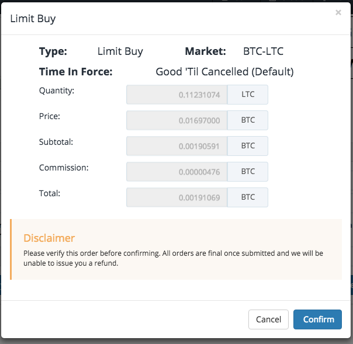Click the Total field showing 0.00191069
The image size is (353, 344).
click(x=177, y=197)
